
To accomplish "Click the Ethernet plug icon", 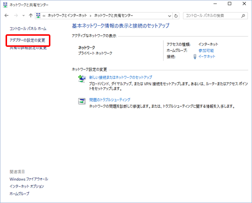I will (195, 56).
